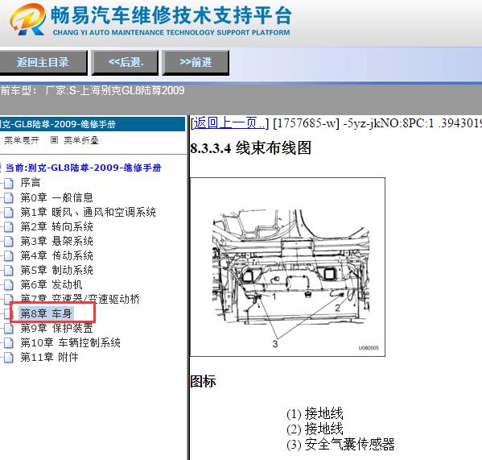Screen dimensions: 482x460
Task: Click the wiring harness routing diagram image
Action: tap(288, 267)
